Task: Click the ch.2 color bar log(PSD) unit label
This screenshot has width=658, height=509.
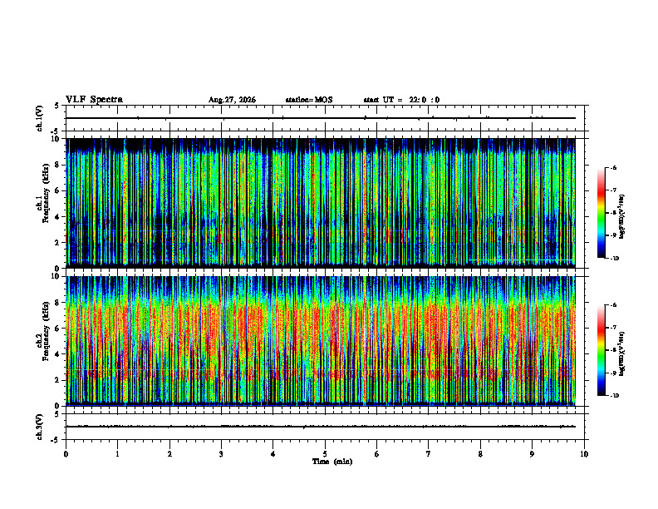Action: (x=622, y=353)
